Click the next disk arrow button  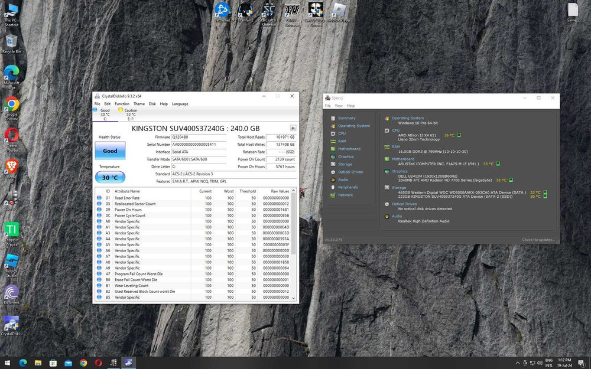click(293, 128)
